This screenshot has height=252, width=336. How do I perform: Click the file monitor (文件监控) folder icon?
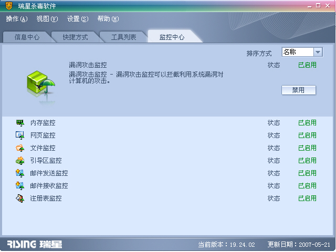pos(20,148)
